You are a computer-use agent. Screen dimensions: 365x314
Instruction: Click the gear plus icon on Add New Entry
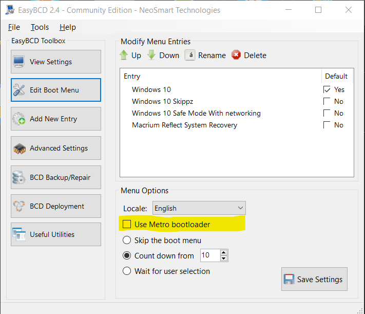[19, 119]
